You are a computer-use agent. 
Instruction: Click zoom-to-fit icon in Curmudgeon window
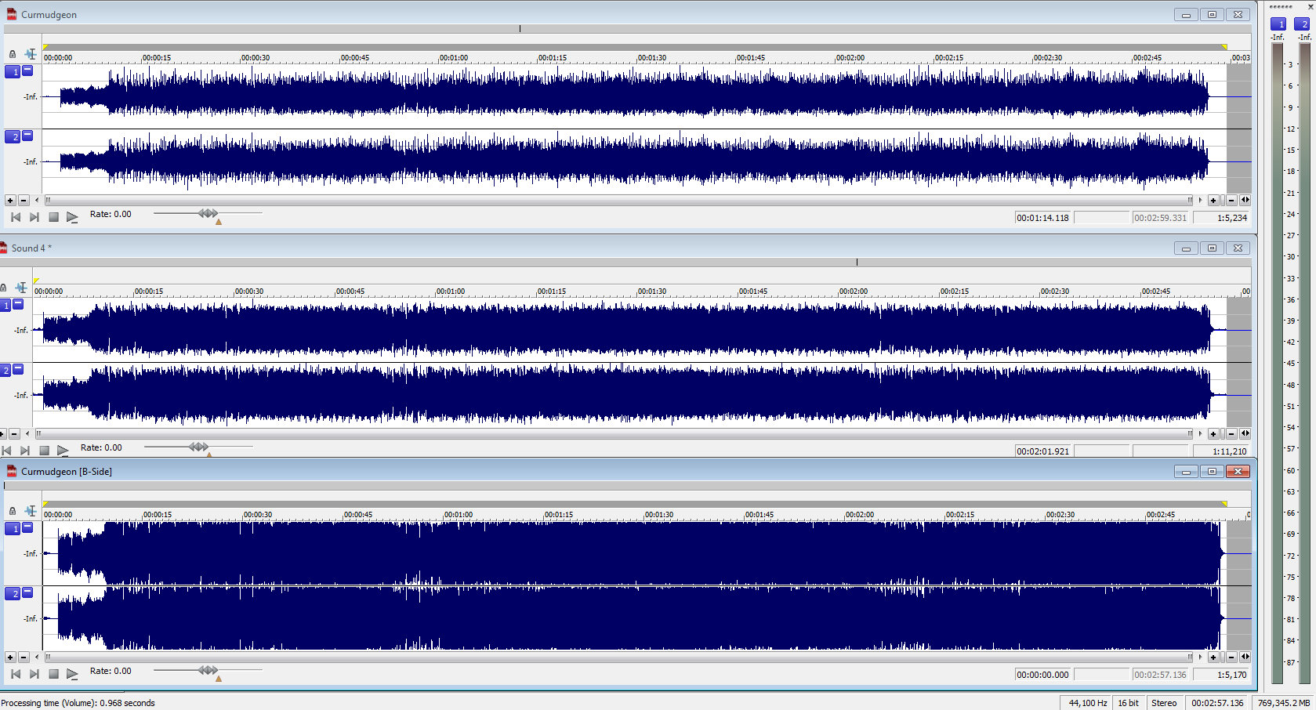(x=1245, y=200)
